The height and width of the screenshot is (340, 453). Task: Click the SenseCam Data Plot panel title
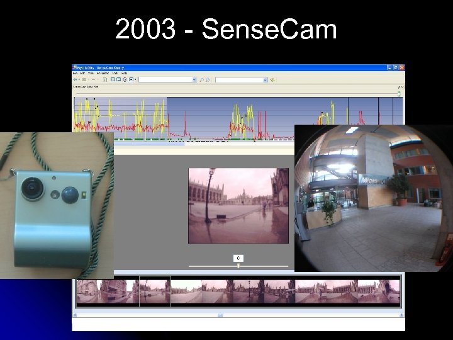pos(86,87)
